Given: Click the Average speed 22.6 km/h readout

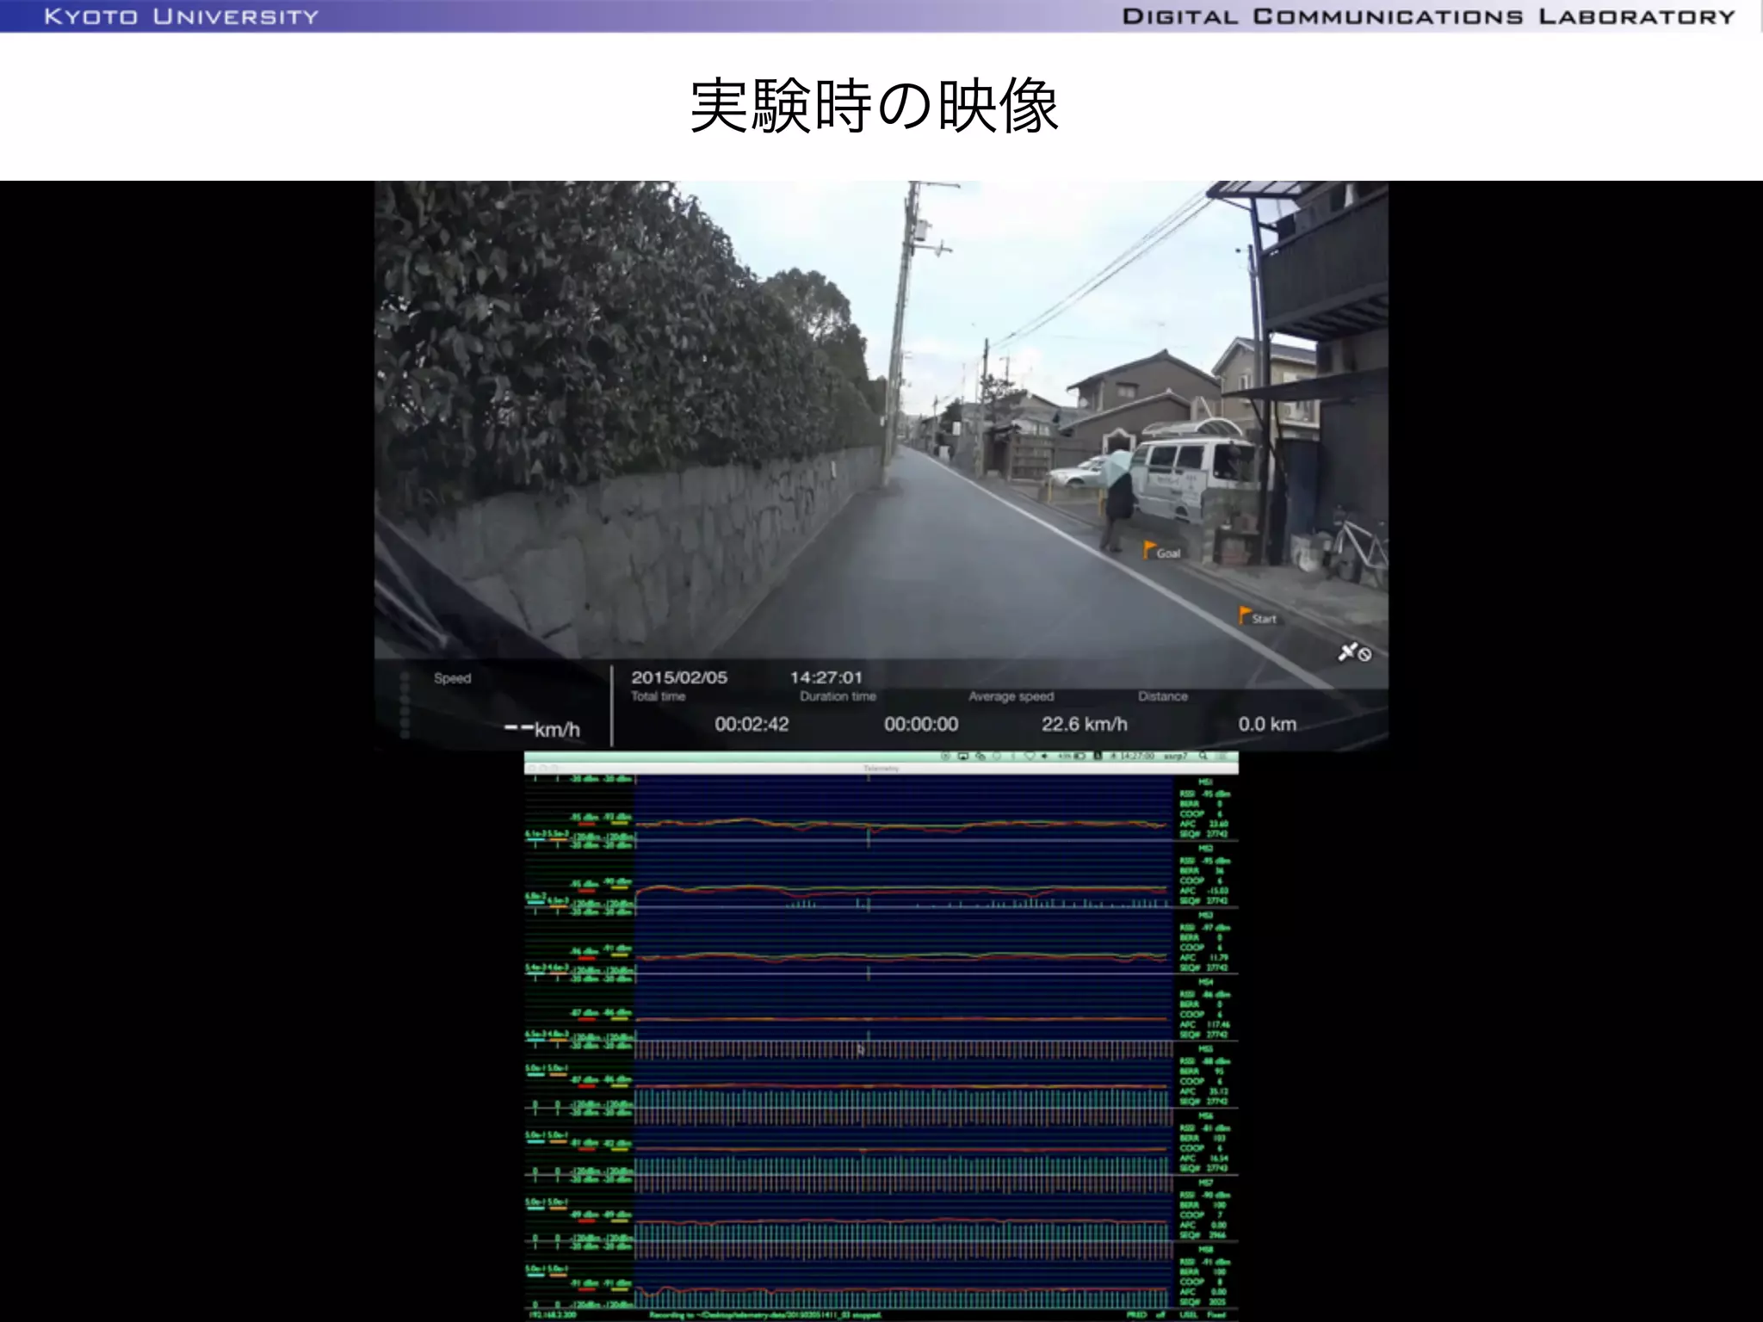Looking at the screenshot, I should (x=1084, y=724).
